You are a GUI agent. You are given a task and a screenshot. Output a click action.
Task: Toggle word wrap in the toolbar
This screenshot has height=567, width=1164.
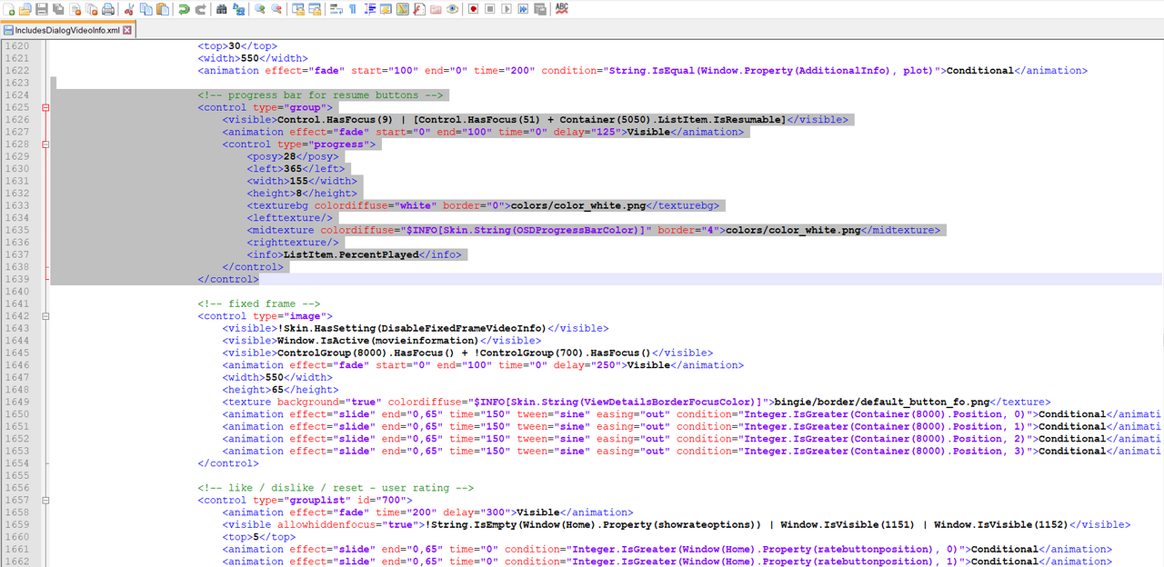336,9
